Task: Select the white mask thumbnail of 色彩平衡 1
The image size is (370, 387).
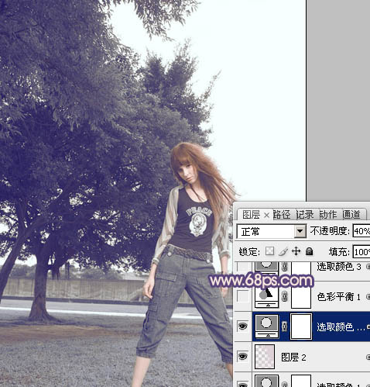Action: (301, 295)
